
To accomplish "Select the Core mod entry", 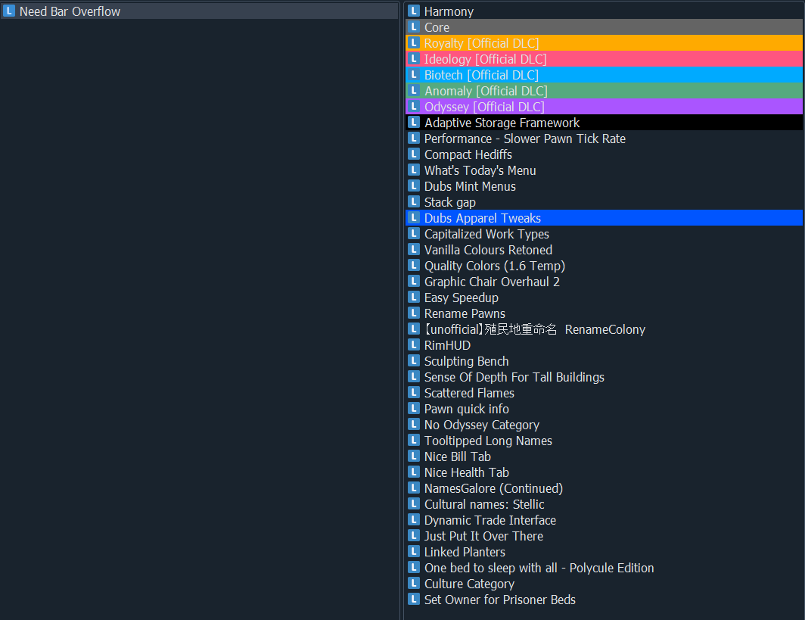I will [x=605, y=27].
